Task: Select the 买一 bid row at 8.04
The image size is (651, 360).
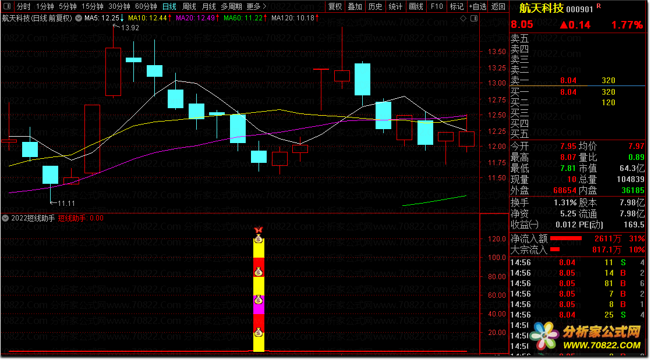Action: click(578, 92)
